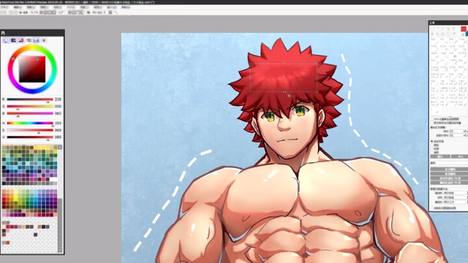This screenshot has height=263, width=468.
Task: Adjust the G green channel slider
Action: click(x=30, y=106)
